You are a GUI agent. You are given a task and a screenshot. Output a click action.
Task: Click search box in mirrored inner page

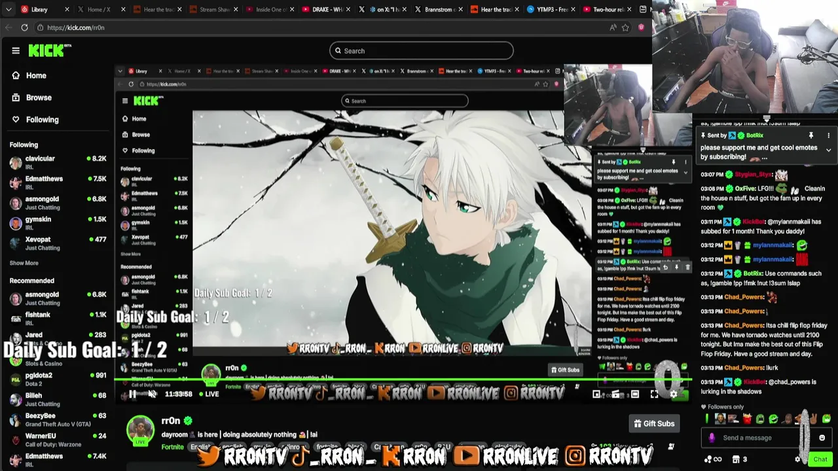coord(405,101)
